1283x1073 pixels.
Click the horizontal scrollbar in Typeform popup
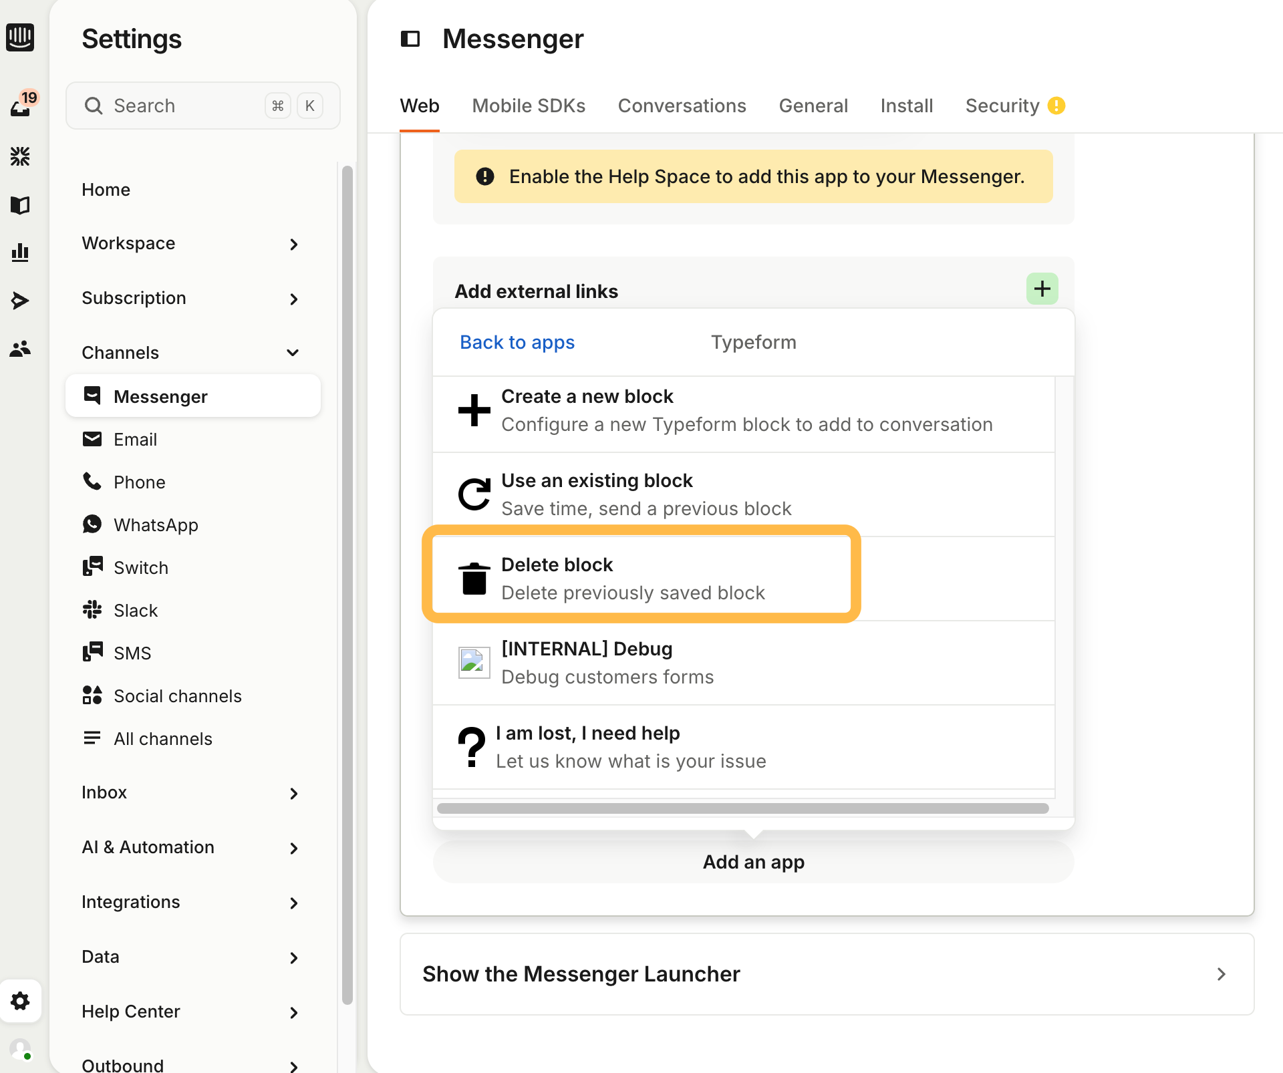[x=742, y=808]
